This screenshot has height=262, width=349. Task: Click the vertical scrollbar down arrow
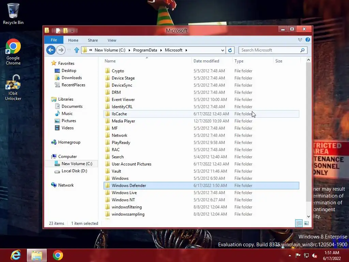point(308,216)
